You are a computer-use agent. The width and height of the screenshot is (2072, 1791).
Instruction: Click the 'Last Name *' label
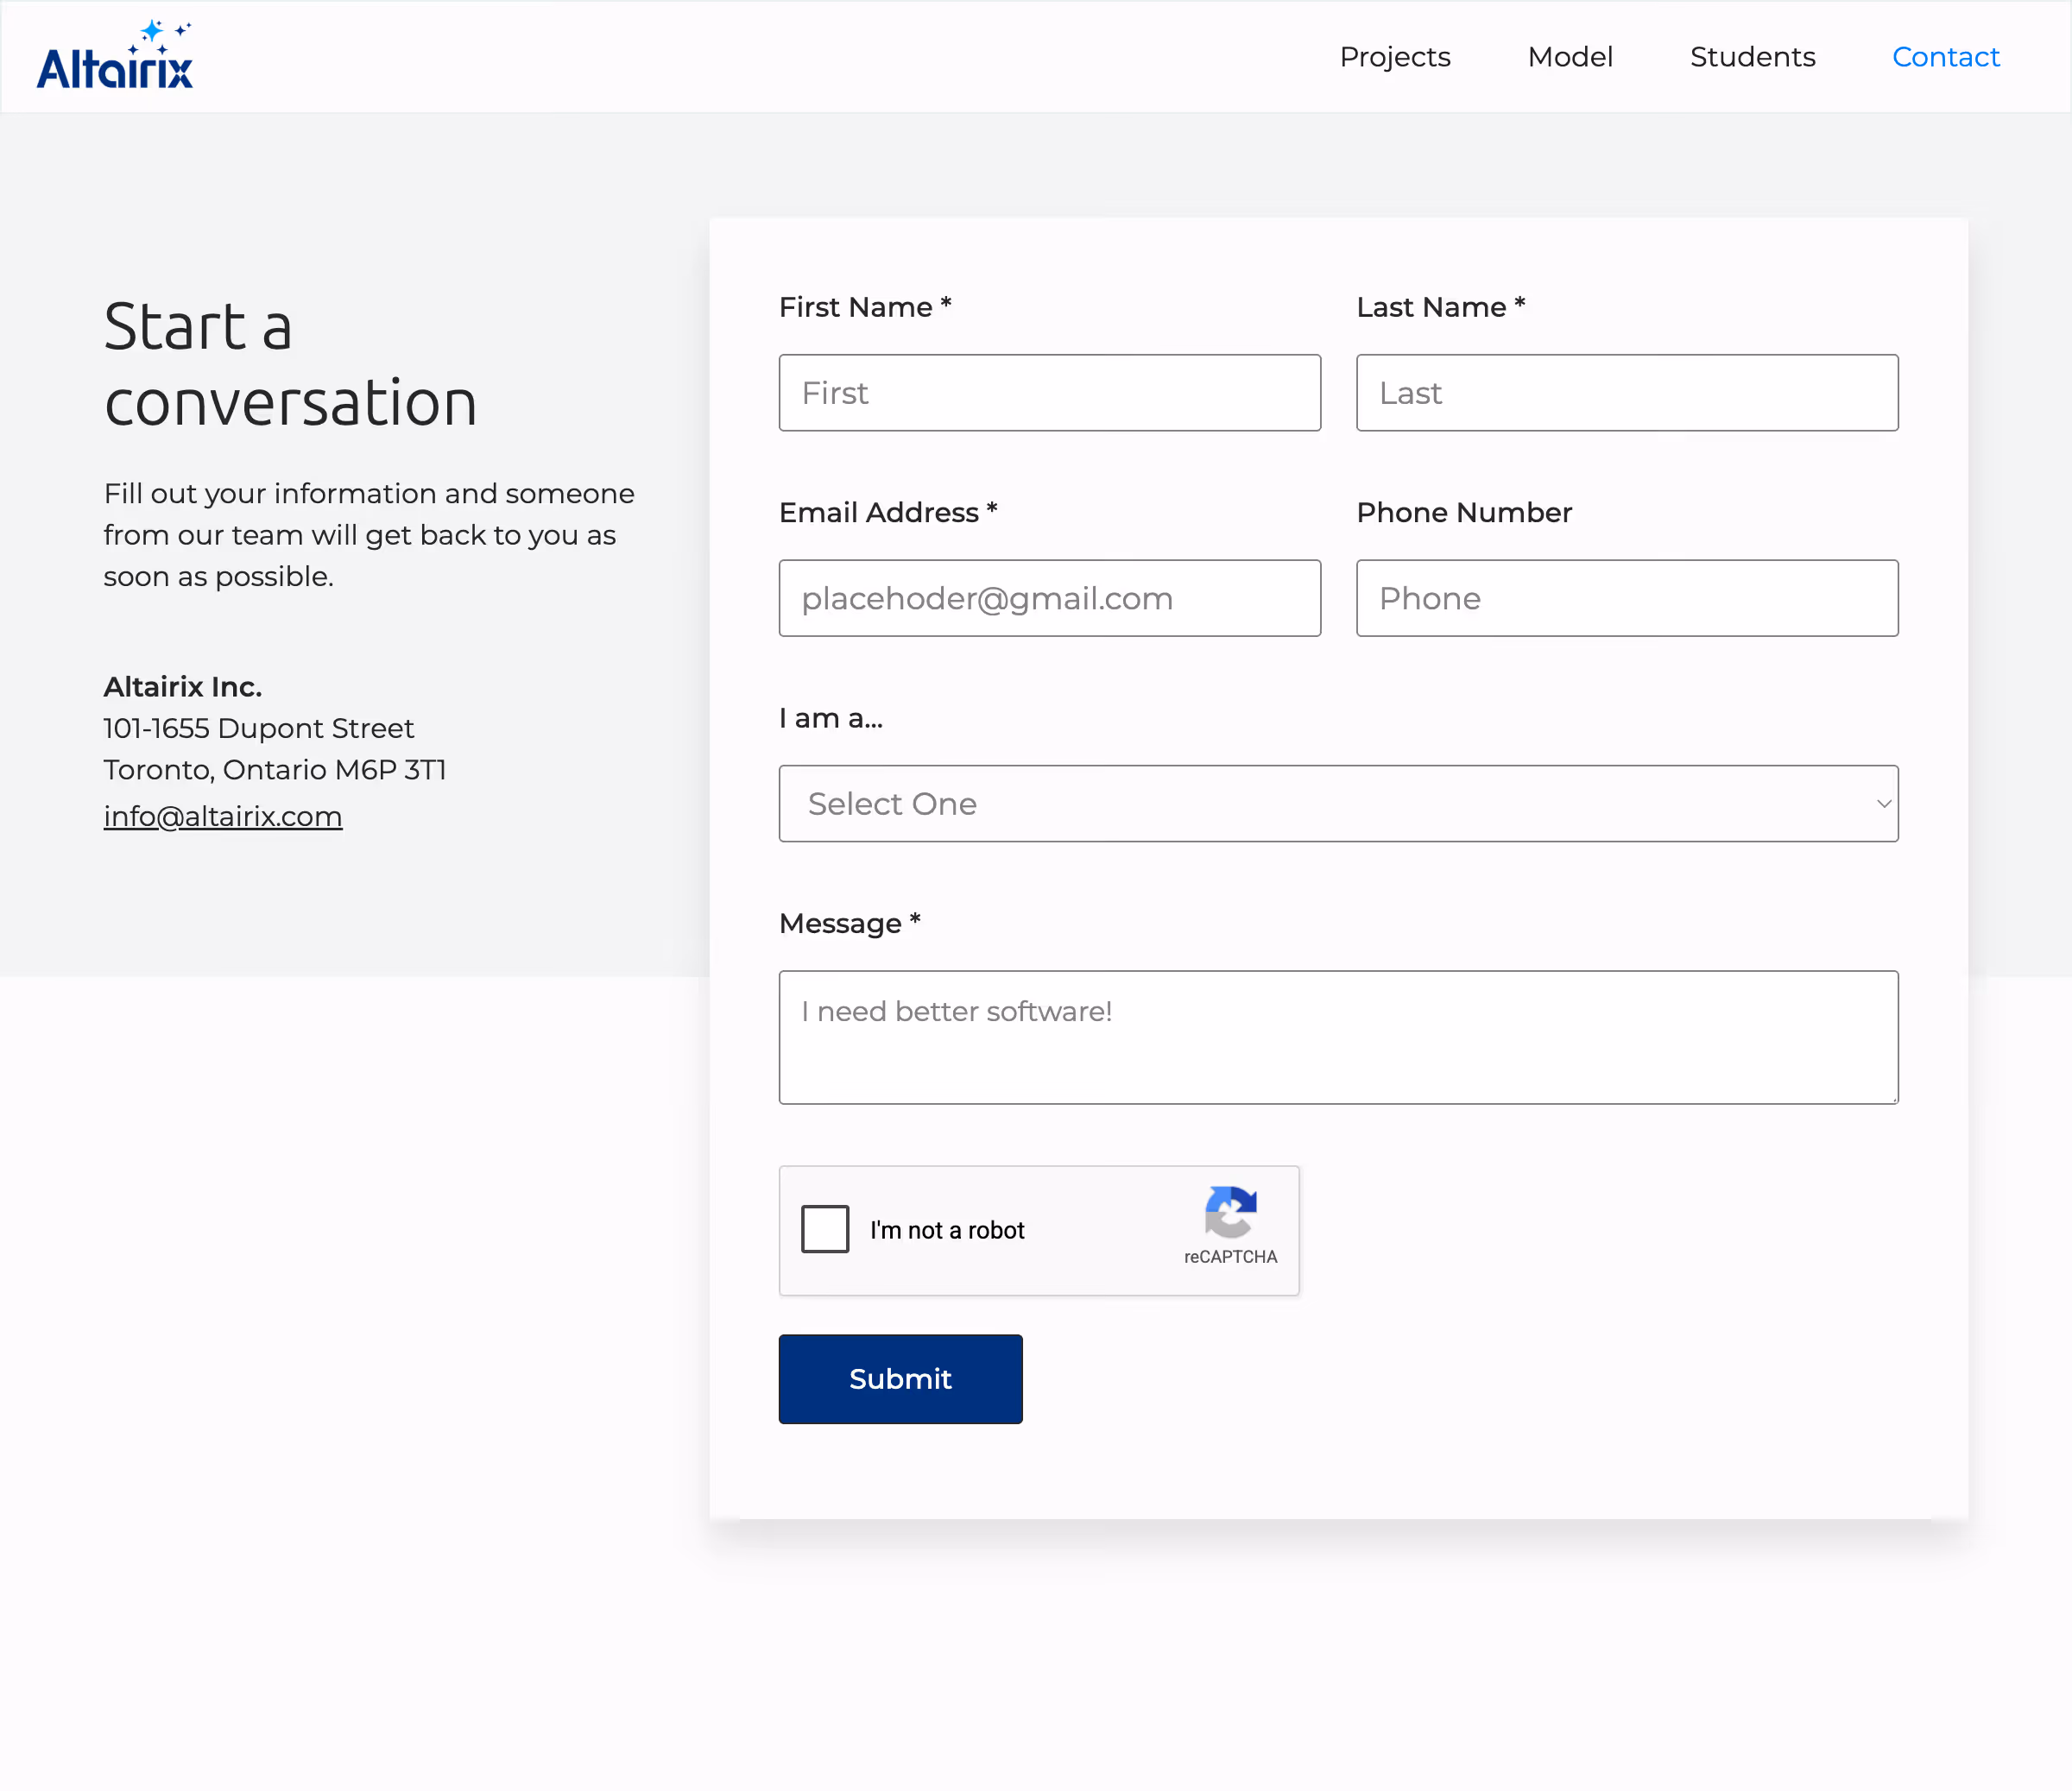[x=1440, y=307]
